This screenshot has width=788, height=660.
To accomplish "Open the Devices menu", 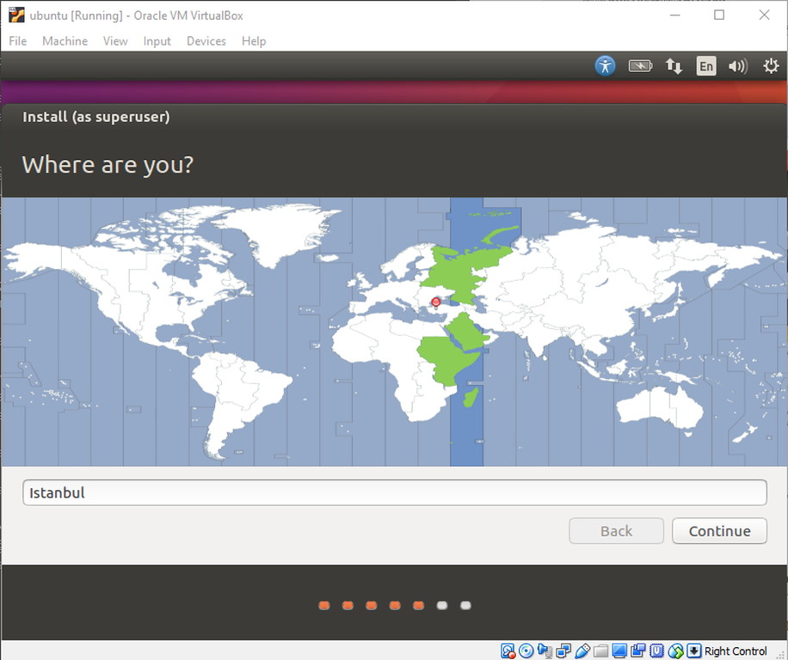I will pos(206,41).
